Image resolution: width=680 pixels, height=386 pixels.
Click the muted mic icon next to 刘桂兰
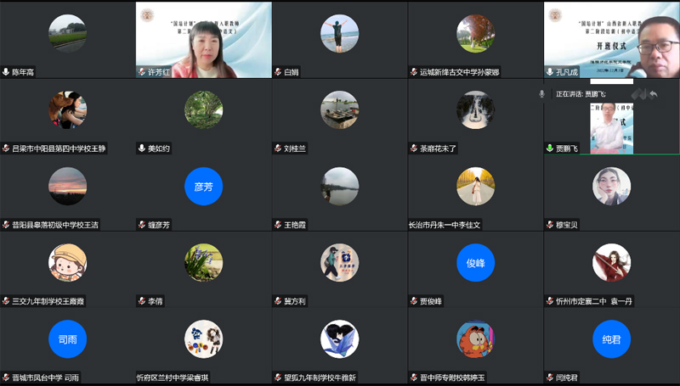click(x=278, y=148)
